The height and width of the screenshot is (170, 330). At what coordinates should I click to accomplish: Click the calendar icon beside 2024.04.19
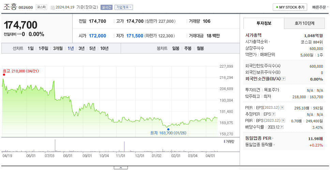(x=52, y=7)
